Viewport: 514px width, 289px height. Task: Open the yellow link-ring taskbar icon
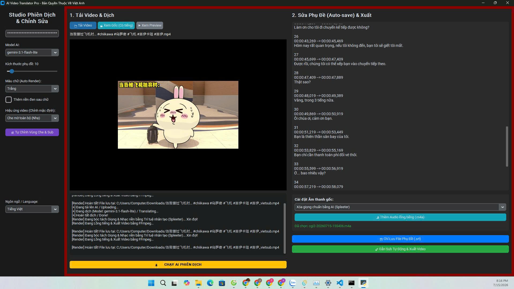point(305,283)
